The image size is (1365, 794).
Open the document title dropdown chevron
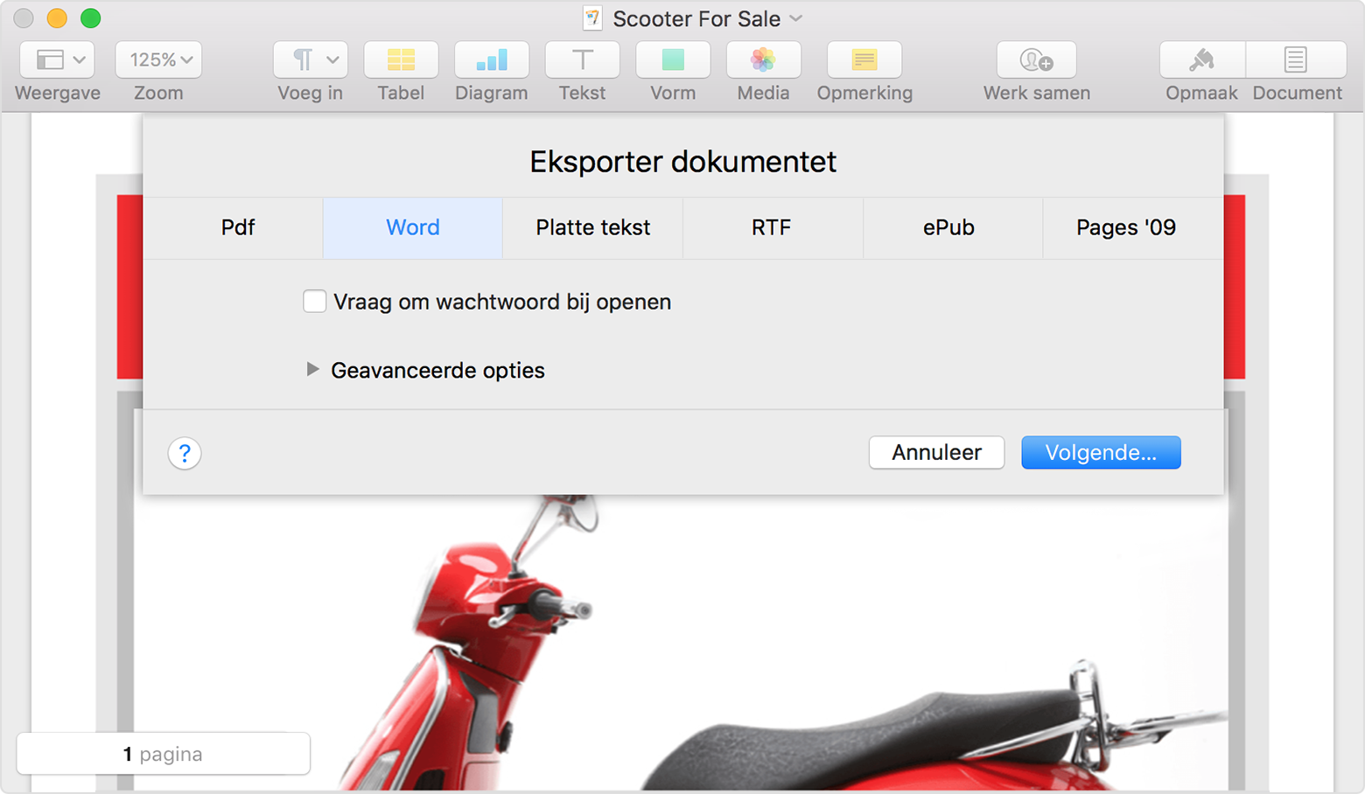pyautogui.click(x=794, y=18)
